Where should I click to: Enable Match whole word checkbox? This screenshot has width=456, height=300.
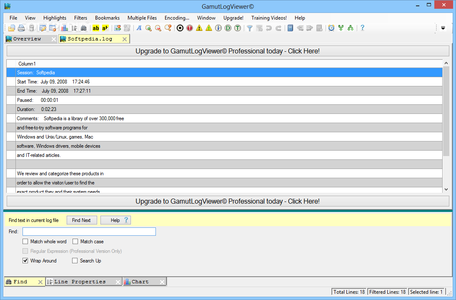click(x=25, y=242)
